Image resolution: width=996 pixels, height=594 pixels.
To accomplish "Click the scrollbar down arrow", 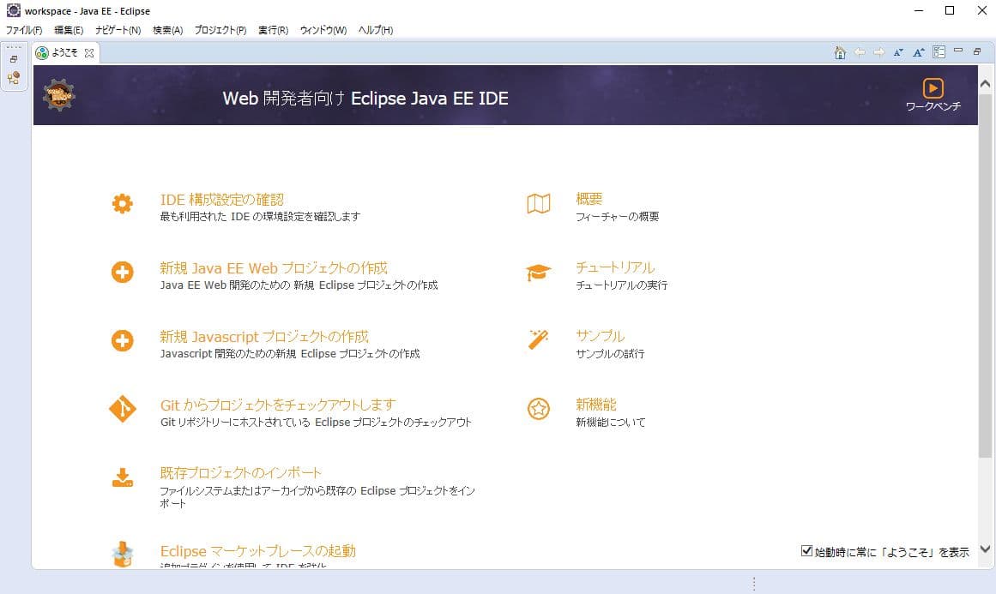I will [985, 549].
